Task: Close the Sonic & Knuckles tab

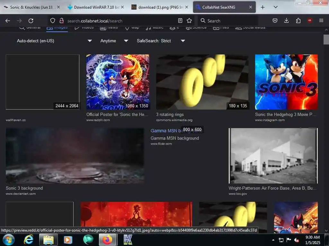Action: [x=58, y=7]
